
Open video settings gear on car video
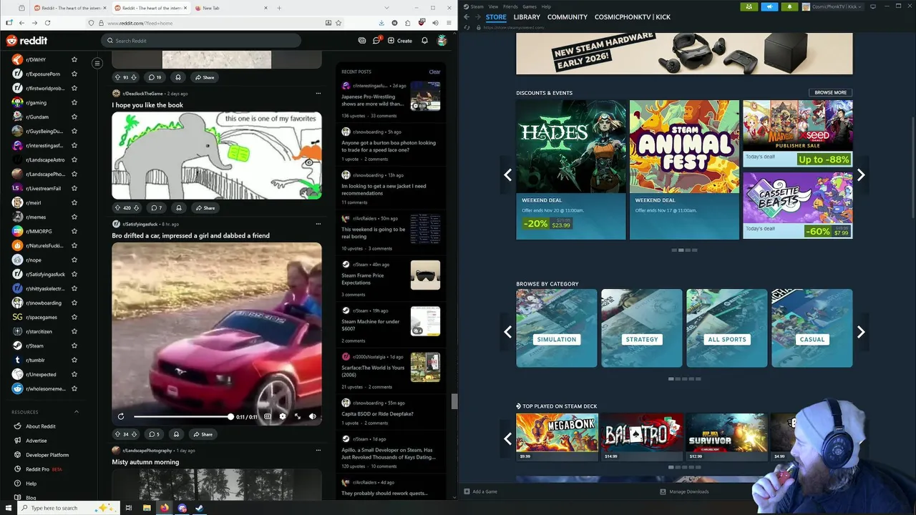click(283, 416)
